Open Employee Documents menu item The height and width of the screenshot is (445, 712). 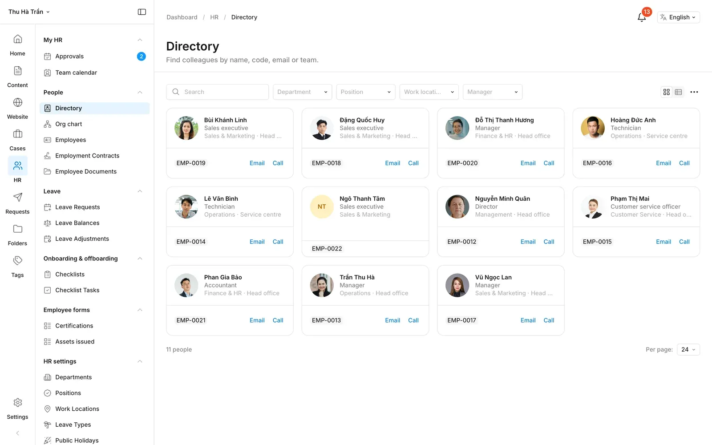coord(94,171)
